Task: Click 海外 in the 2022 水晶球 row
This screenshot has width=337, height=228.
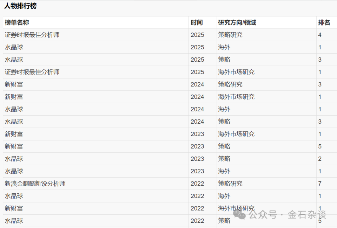Action: (224, 196)
